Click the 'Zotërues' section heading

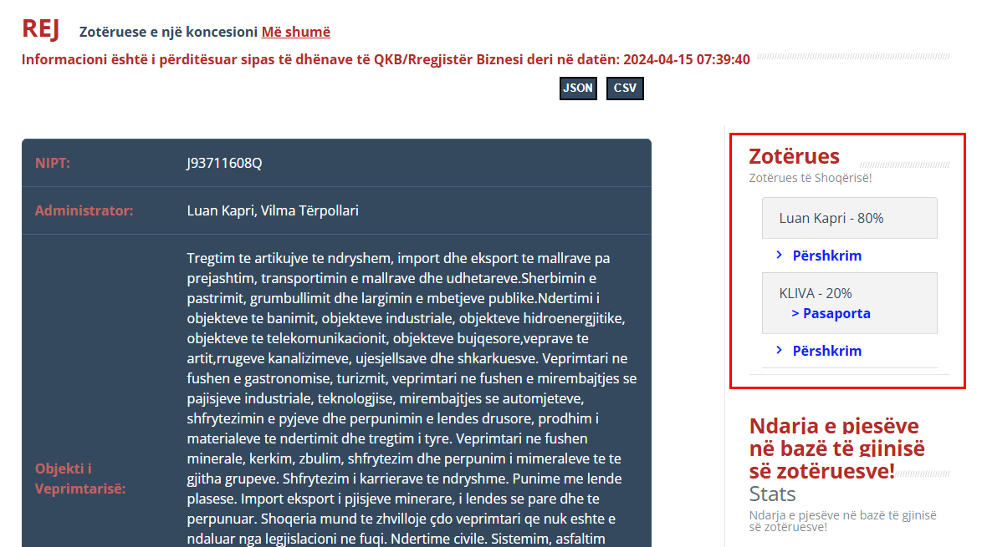(x=794, y=156)
